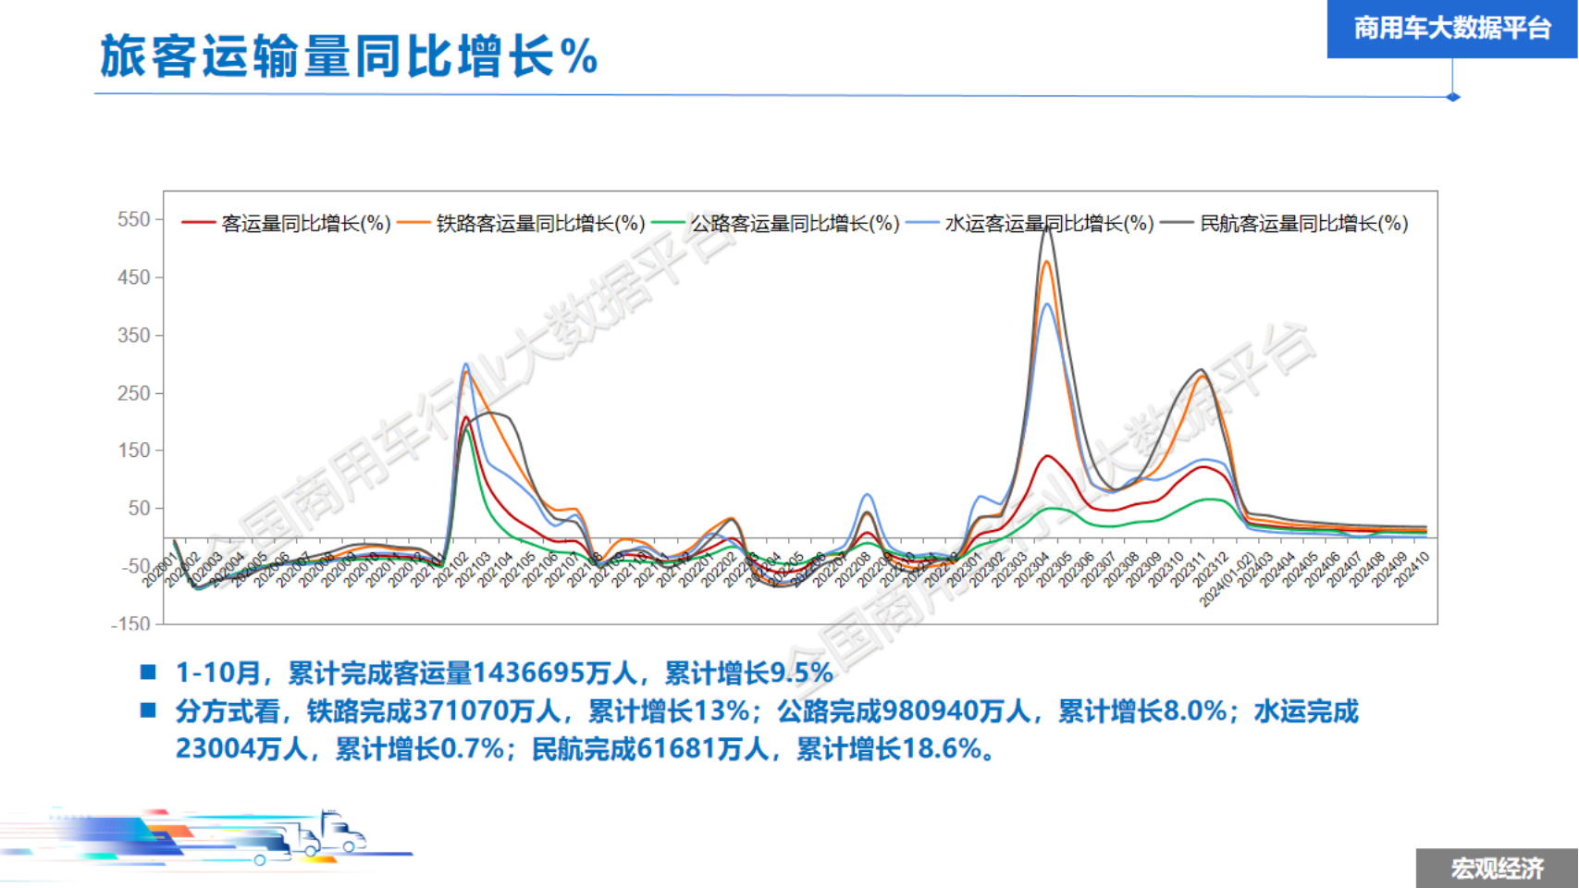This screenshot has width=1579, height=888.
Task: Toggle the 铁路客运量同比增长(%) legend entry
Action: 539,224
